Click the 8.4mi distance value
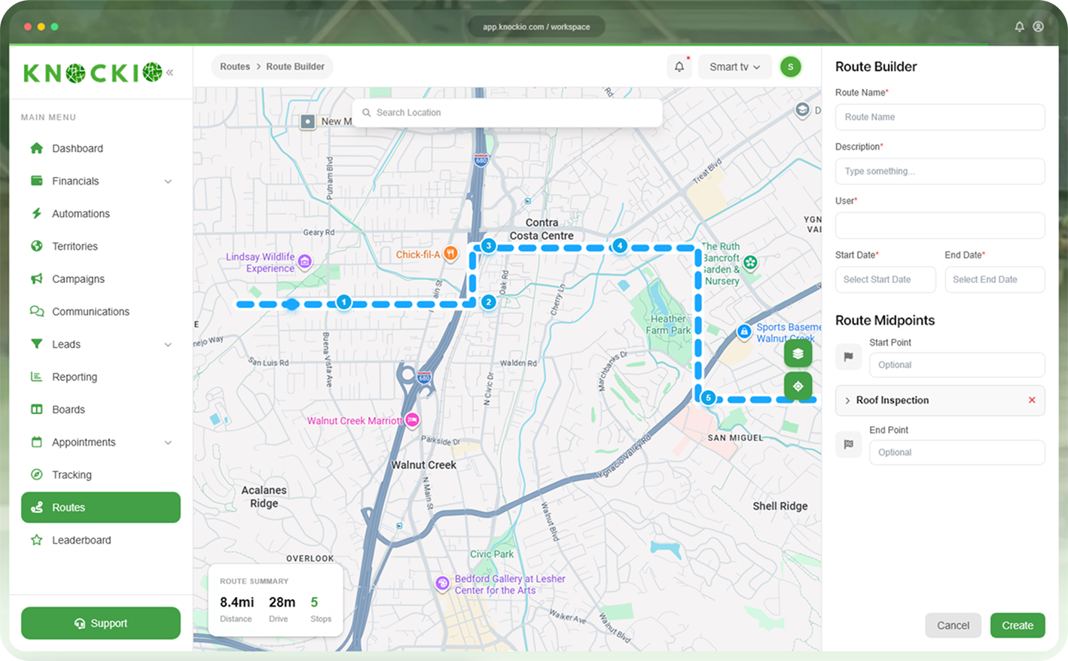 (x=236, y=602)
